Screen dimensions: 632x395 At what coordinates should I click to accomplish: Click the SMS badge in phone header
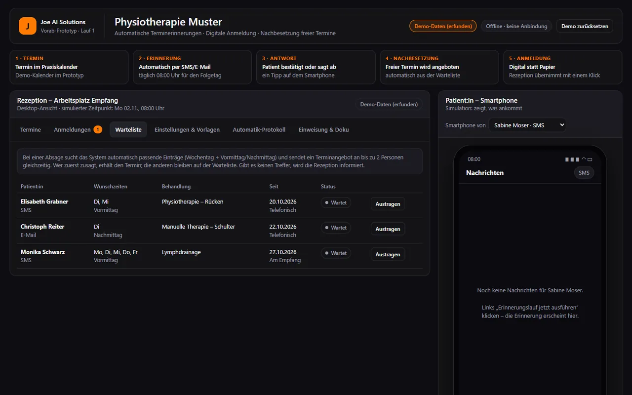(584, 173)
